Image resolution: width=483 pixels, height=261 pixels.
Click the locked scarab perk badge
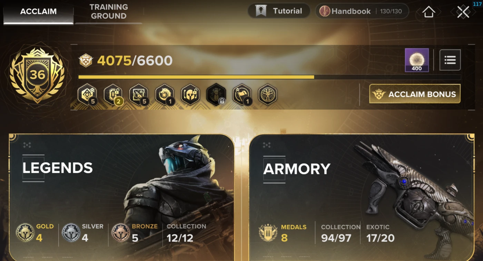pos(216,94)
